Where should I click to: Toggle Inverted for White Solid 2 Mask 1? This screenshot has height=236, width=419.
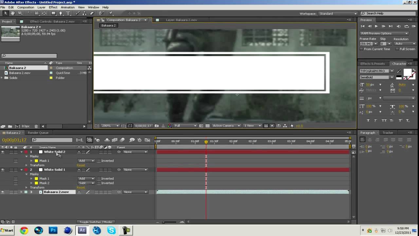(x=99, y=161)
